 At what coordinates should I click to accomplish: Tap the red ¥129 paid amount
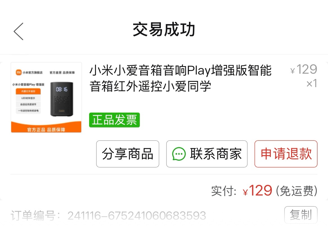(258, 190)
